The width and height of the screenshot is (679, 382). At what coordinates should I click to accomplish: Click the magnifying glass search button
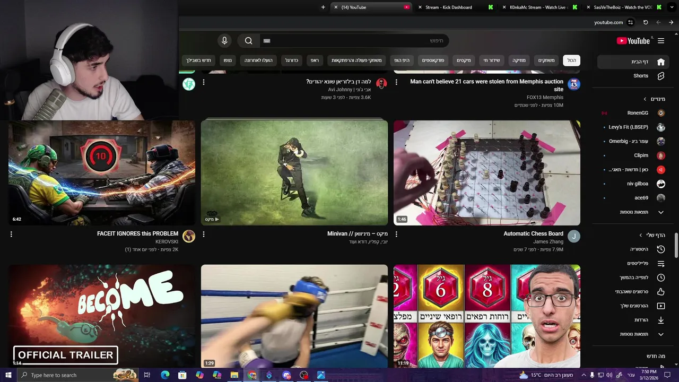pos(248,41)
